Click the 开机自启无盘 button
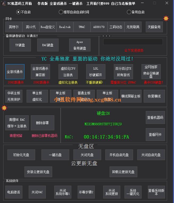Viewport: 174px width, 203px height. pos(119,155)
